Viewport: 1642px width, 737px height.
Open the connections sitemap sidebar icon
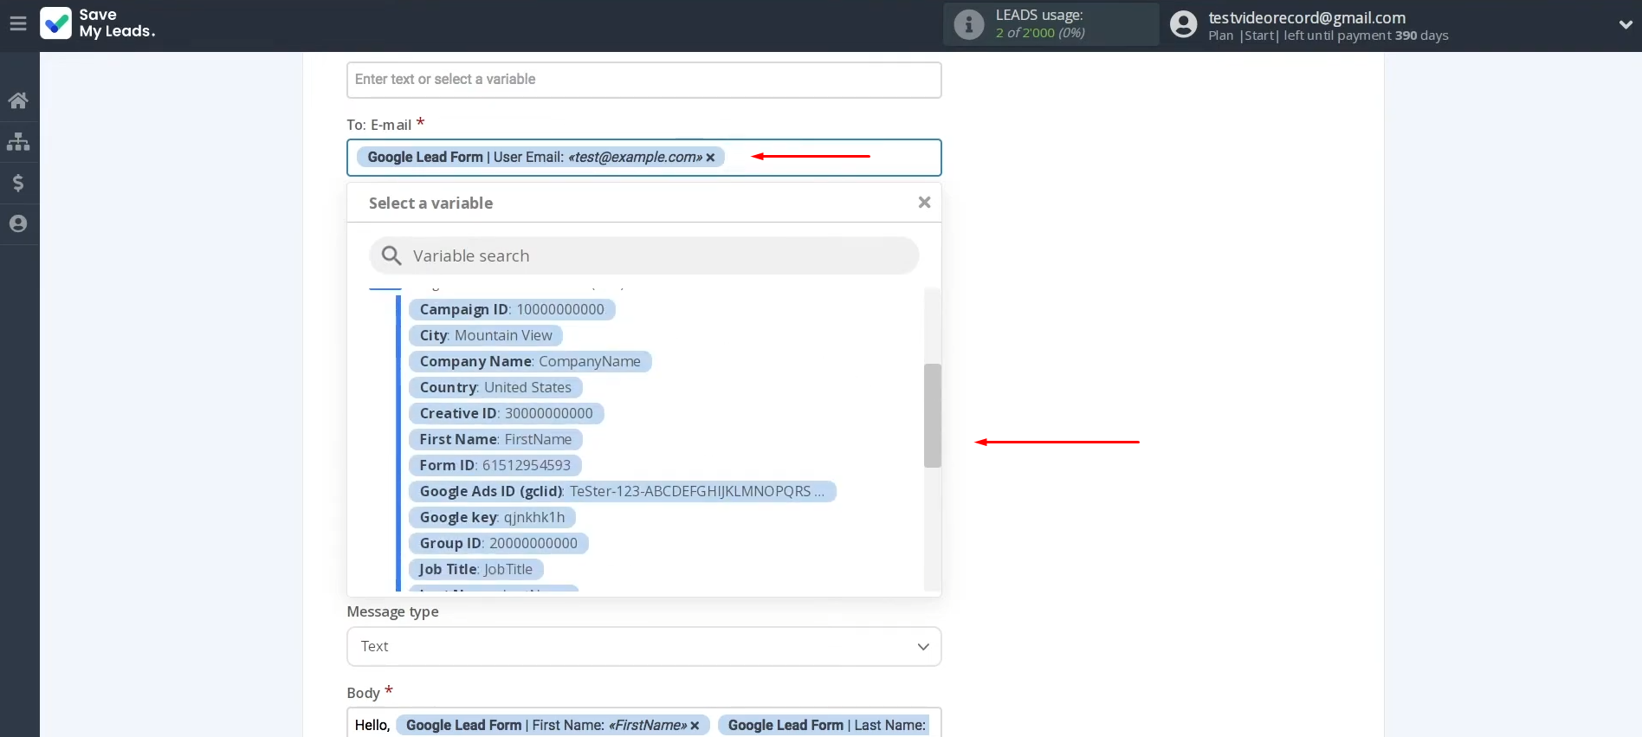click(18, 141)
